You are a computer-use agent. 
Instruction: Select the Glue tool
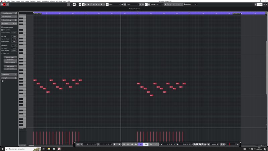point(96,4)
